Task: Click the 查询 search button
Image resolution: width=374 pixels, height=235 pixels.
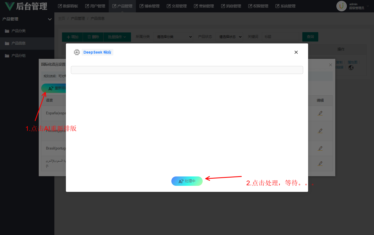Action: pos(310,37)
